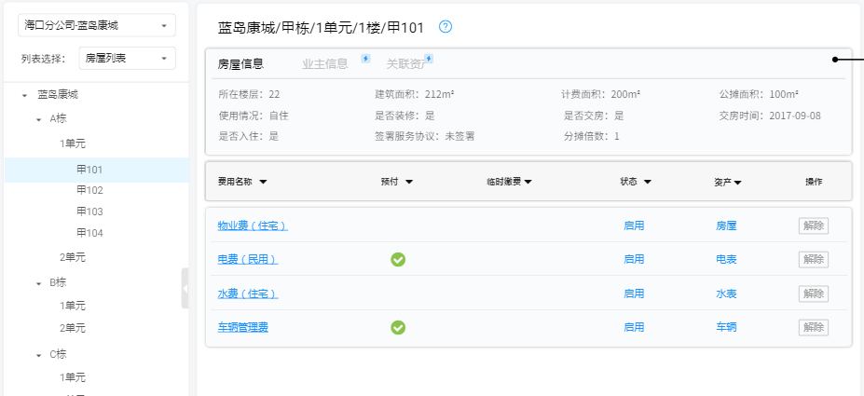The height and width of the screenshot is (396, 864).
Task: Click the lightning badge beside 关联资产
Action: [x=430, y=59]
